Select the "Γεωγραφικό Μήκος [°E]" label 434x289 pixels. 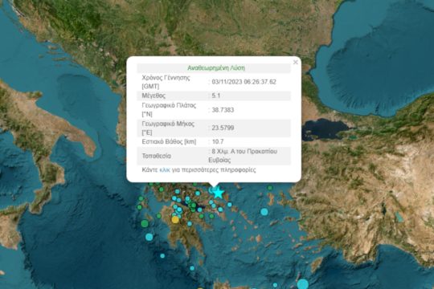click(168, 128)
